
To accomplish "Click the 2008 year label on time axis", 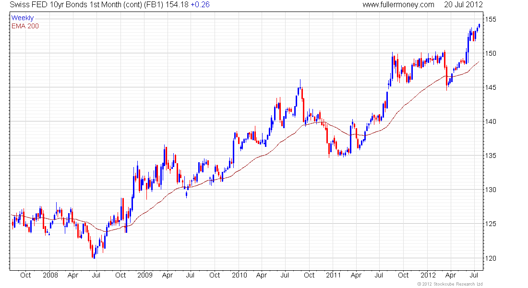I will point(50,275).
